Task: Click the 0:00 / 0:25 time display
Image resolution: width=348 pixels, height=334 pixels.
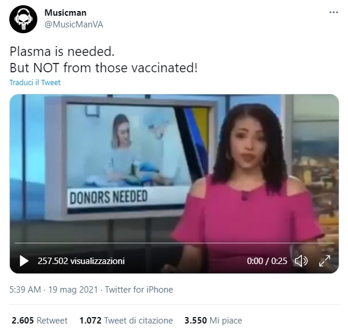Action: coord(267,261)
